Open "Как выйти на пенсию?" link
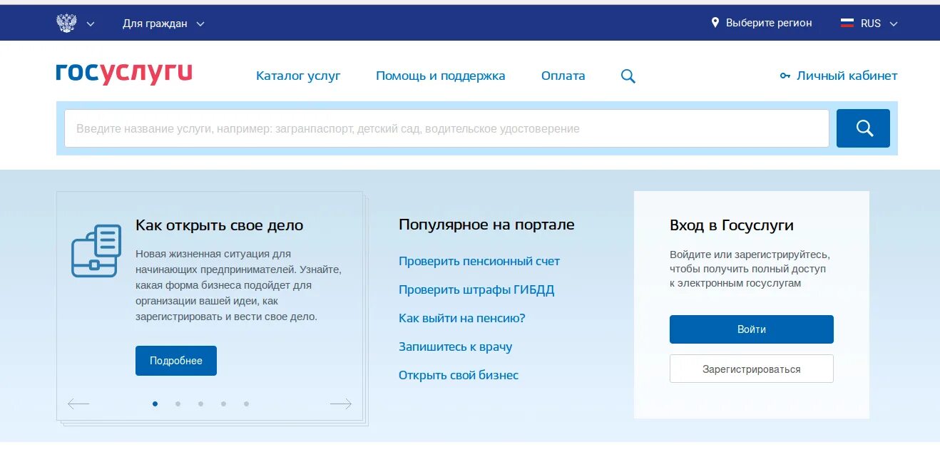Viewport: 940px width, 452px height. (x=462, y=318)
